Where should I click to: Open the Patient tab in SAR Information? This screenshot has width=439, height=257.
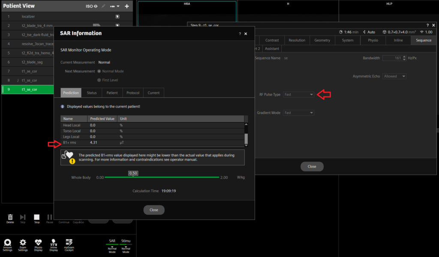(x=112, y=93)
